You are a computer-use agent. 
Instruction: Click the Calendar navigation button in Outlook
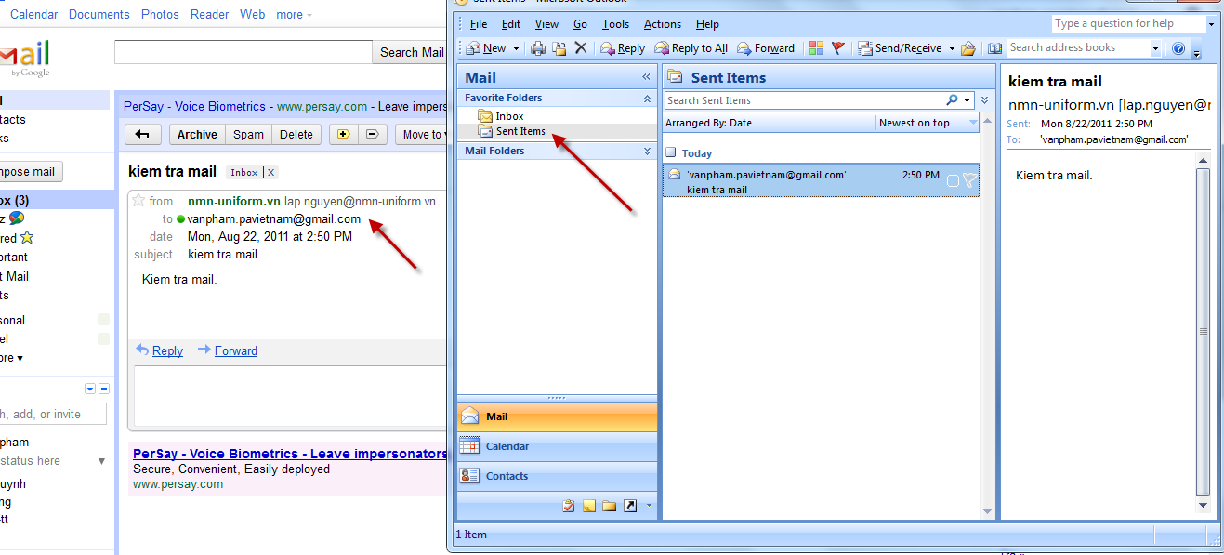pyautogui.click(x=558, y=446)
